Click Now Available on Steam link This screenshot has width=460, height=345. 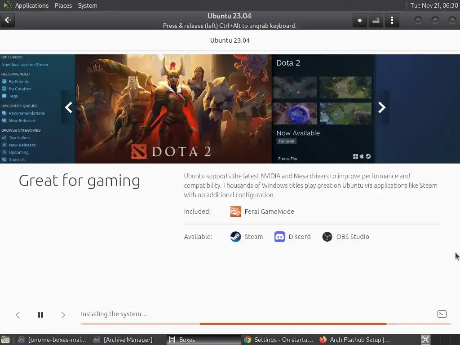(x=25, y=65)
